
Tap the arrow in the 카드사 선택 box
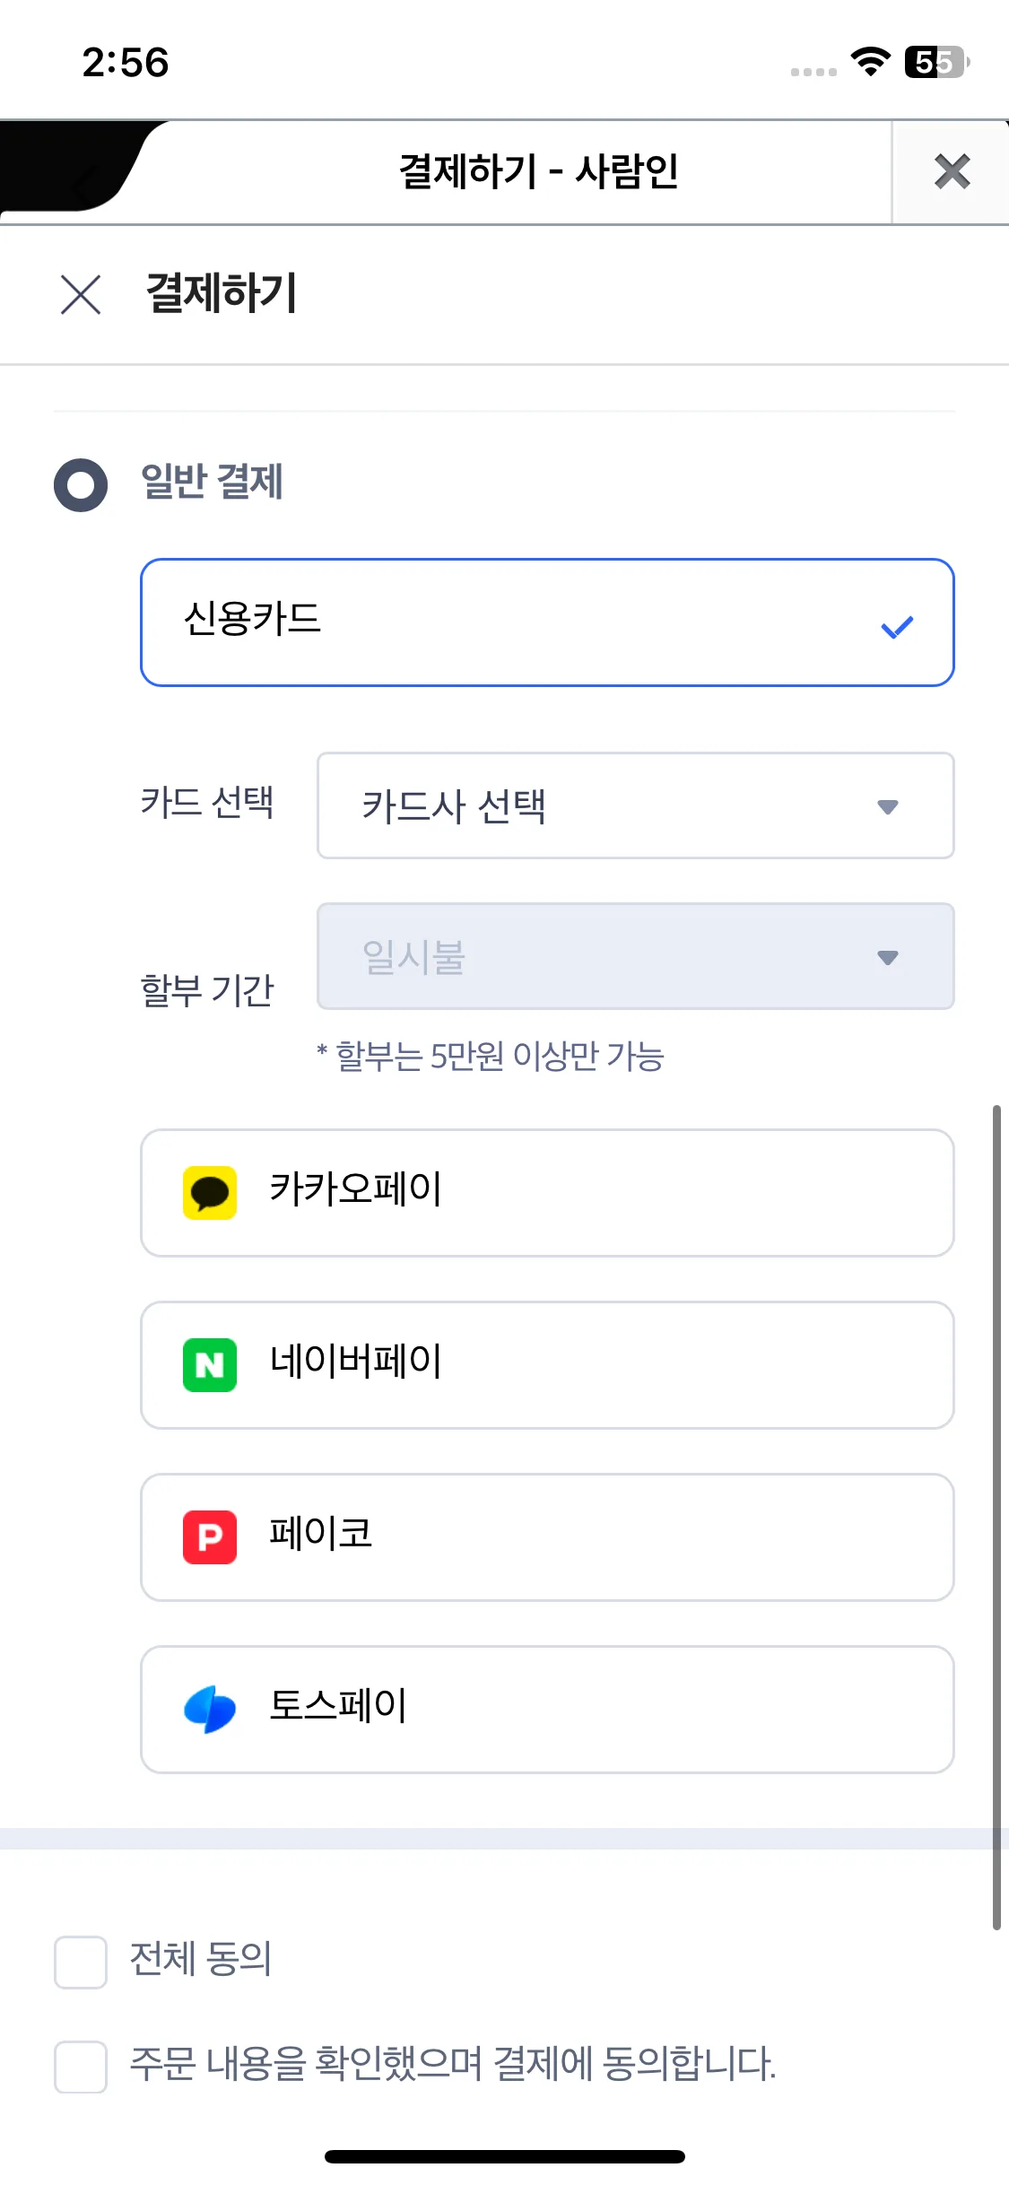coord(888,806)
